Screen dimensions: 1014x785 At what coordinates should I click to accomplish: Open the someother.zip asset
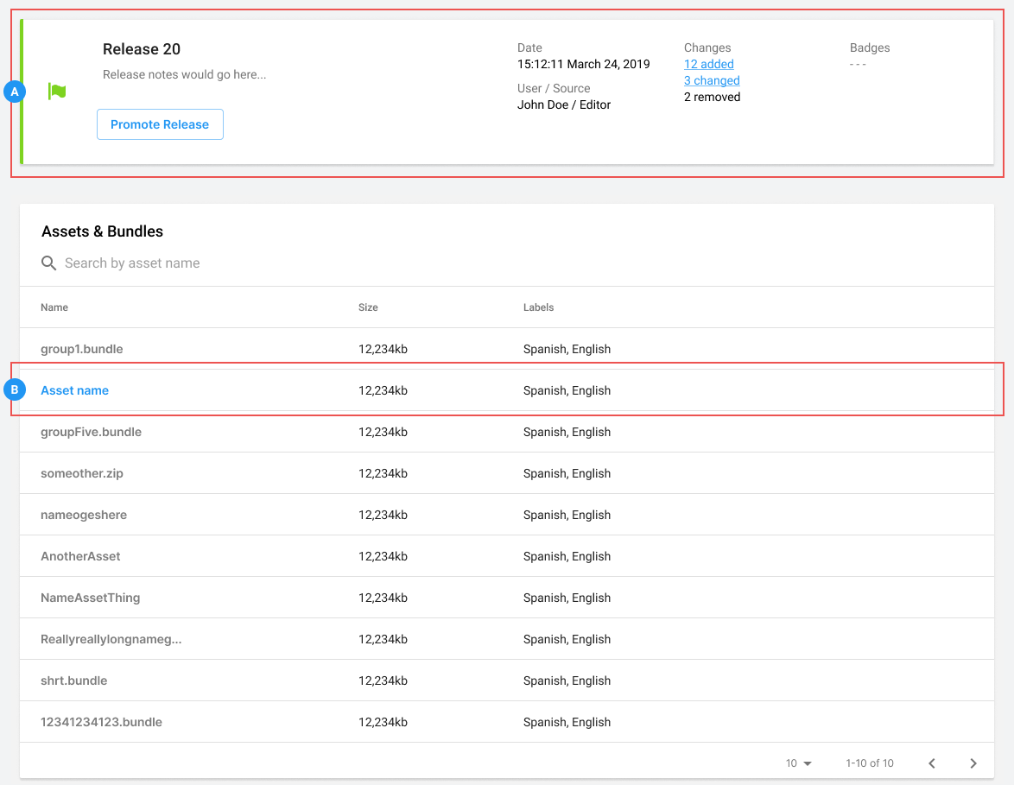[x=82, y=473]
